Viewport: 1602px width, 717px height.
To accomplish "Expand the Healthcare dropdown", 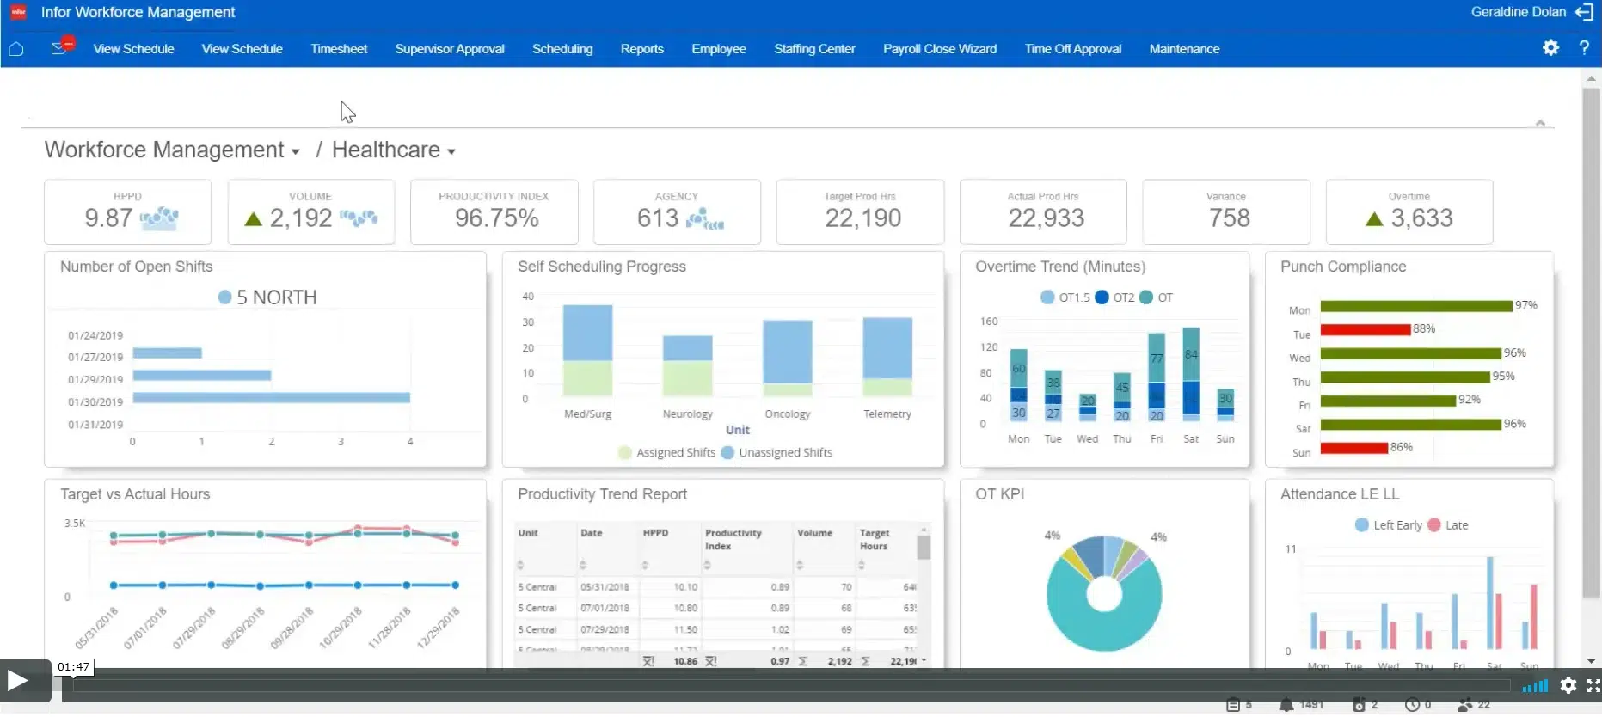I will click(451, 151).
